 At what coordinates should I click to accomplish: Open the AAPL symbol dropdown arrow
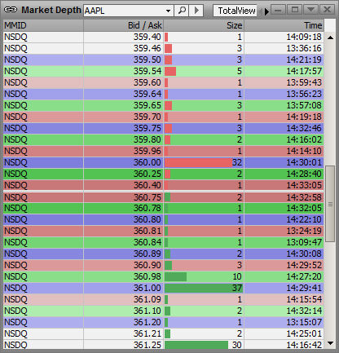point(168,11)
